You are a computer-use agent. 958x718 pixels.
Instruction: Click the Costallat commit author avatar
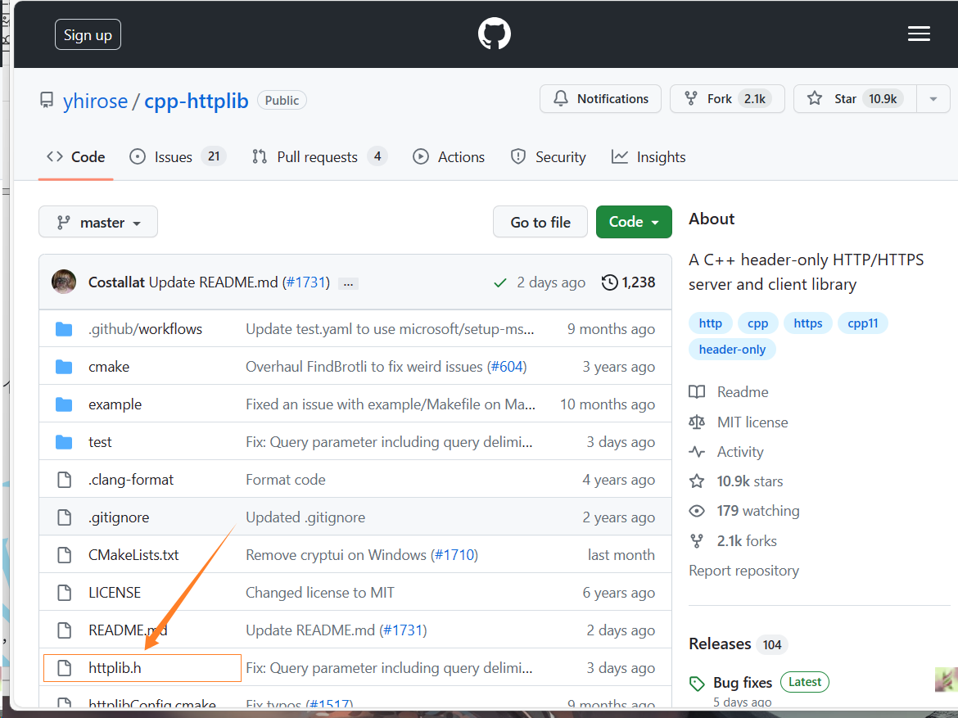[x=64, y=282]
